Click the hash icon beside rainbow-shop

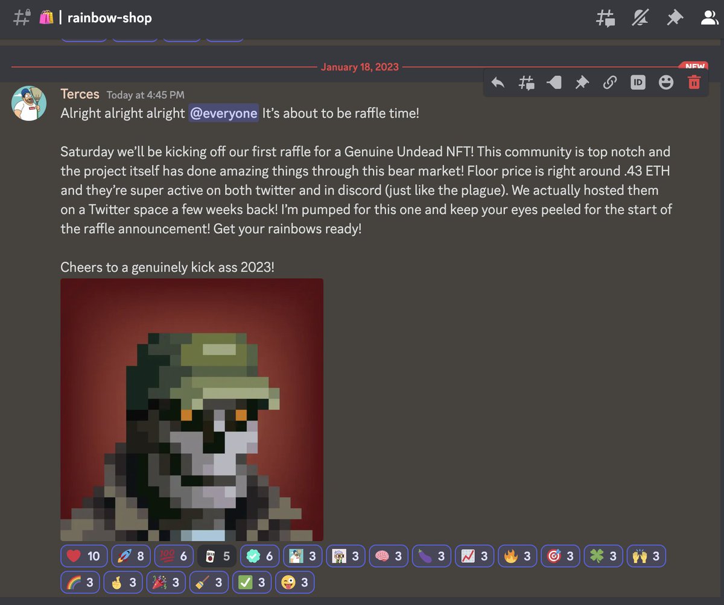point(21,18)
